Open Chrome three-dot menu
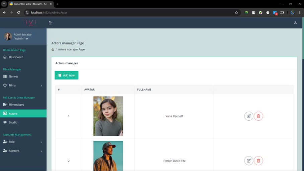The image size is (304, 171). tap(300, 13)
